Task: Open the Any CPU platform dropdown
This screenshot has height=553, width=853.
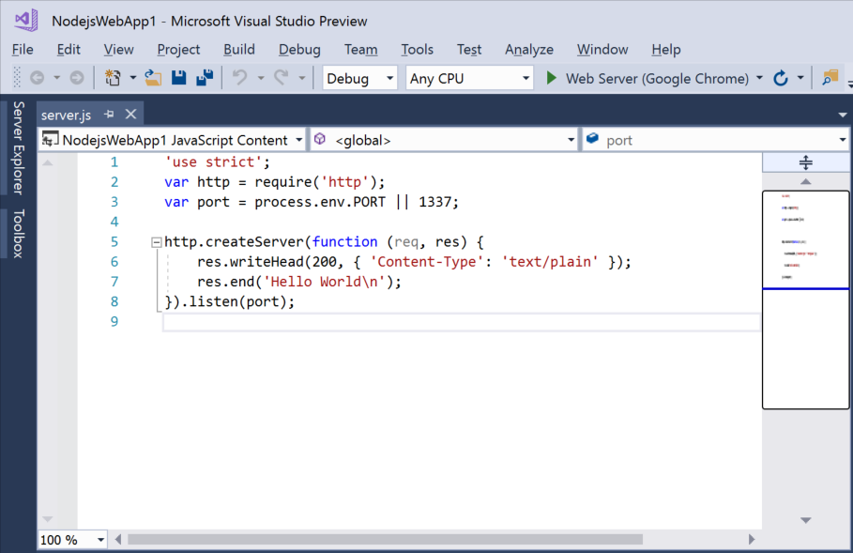Action: coord(526,78)
